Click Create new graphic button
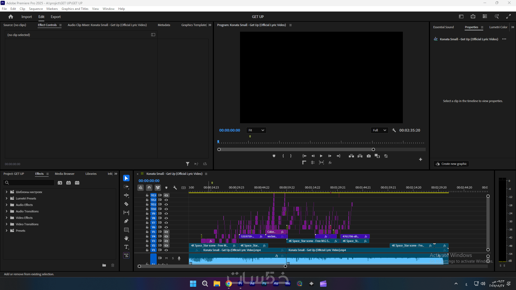Viewport: 516px width, 290px height. pyautogui.click(x=451, y=164)
